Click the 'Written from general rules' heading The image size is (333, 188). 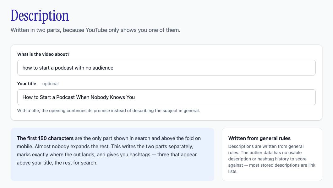pos(259,138)
